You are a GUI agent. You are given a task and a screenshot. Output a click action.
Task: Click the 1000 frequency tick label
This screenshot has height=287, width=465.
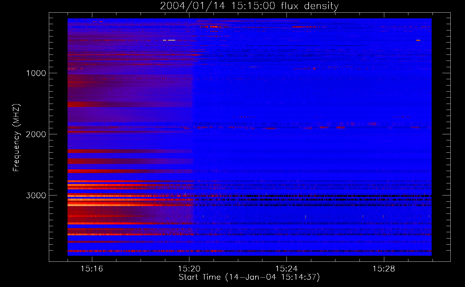[x=36, y=73]
